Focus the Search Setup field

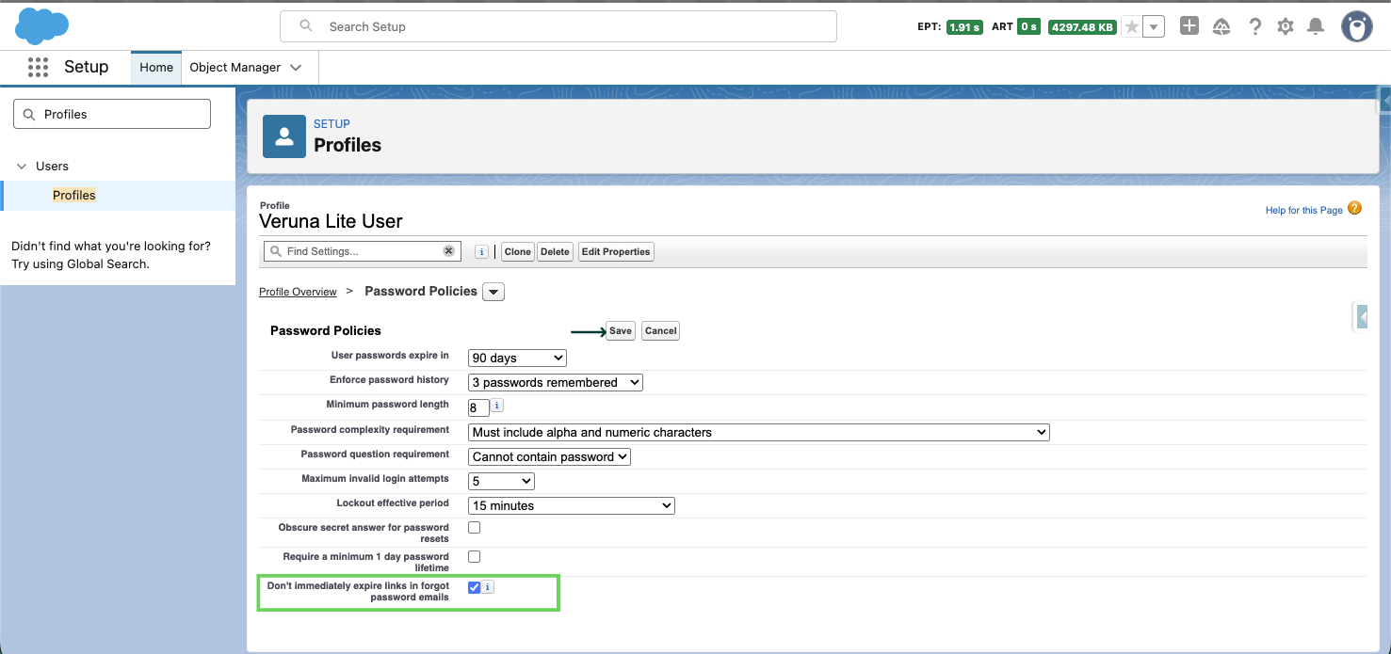click(x=558, y=26)
